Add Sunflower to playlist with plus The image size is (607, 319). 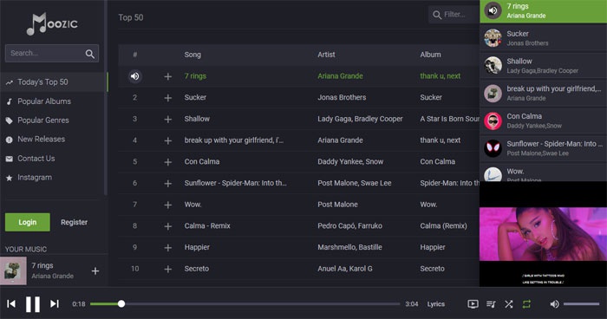click(167, 184)
